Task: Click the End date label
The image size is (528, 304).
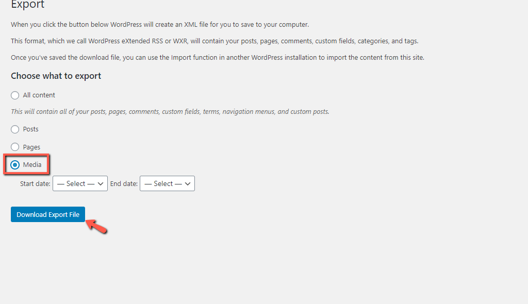Action: [x=124, y=184]
